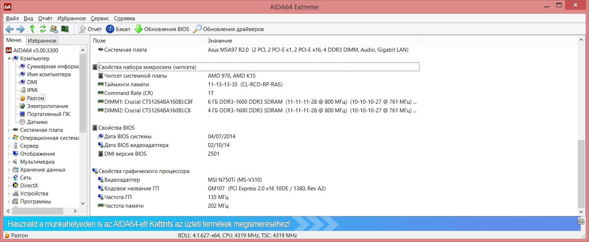The width and height of the screenshot is (589, 242).
Task: Collapse the Компьютер tree node
Action: [x=9, y=59]
